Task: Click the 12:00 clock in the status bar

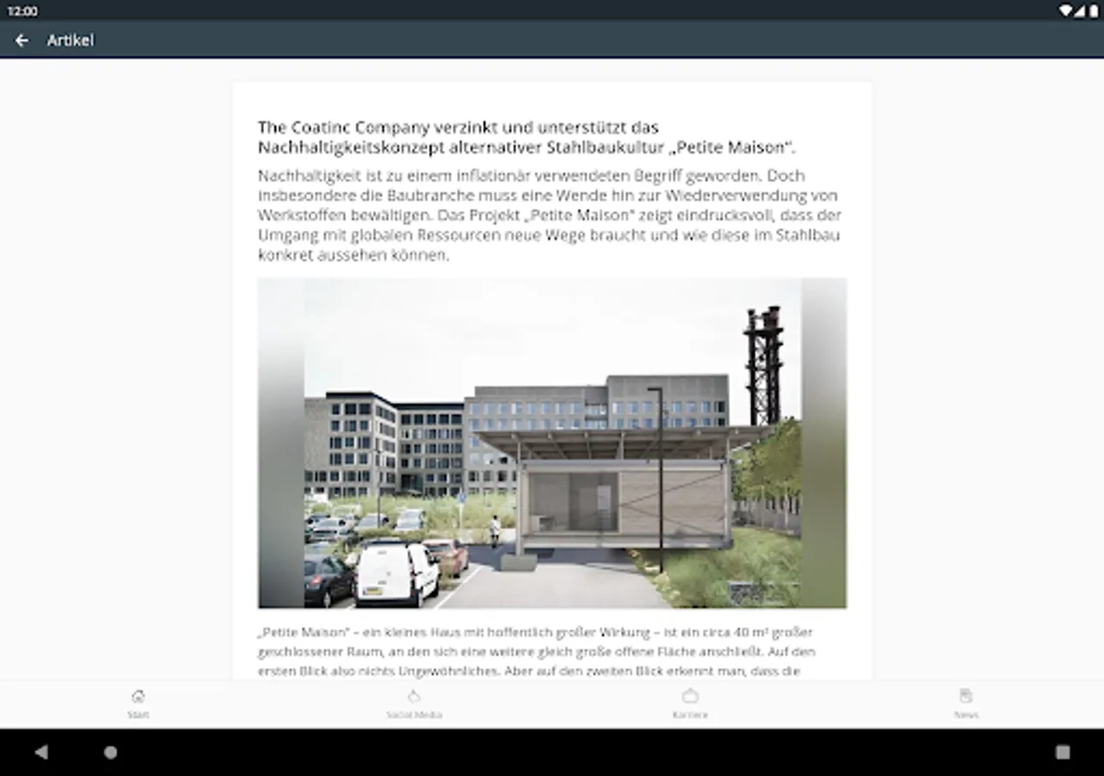Action: (x=22, y=11)
